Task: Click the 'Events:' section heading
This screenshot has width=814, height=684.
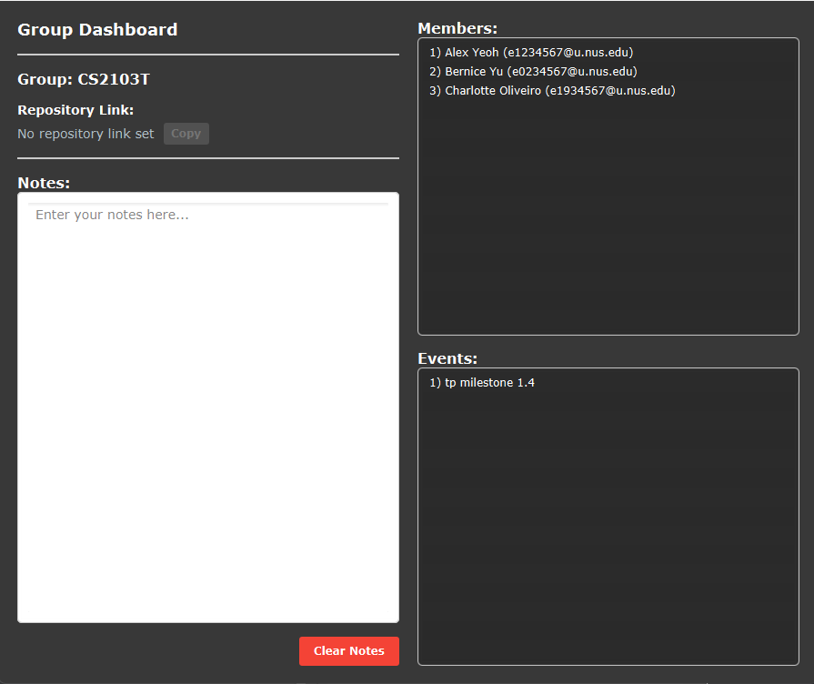Action: pyautogui.click(x=447, y=358)
